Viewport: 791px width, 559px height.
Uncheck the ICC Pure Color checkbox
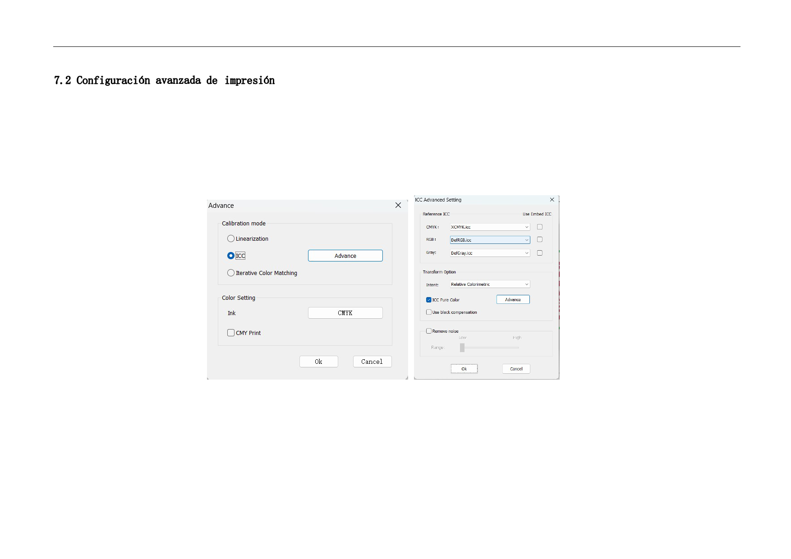429,300
